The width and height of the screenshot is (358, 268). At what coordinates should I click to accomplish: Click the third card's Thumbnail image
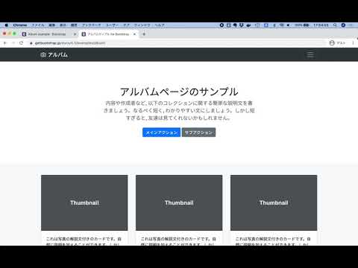pyautogui.click(x=274, y=202)
